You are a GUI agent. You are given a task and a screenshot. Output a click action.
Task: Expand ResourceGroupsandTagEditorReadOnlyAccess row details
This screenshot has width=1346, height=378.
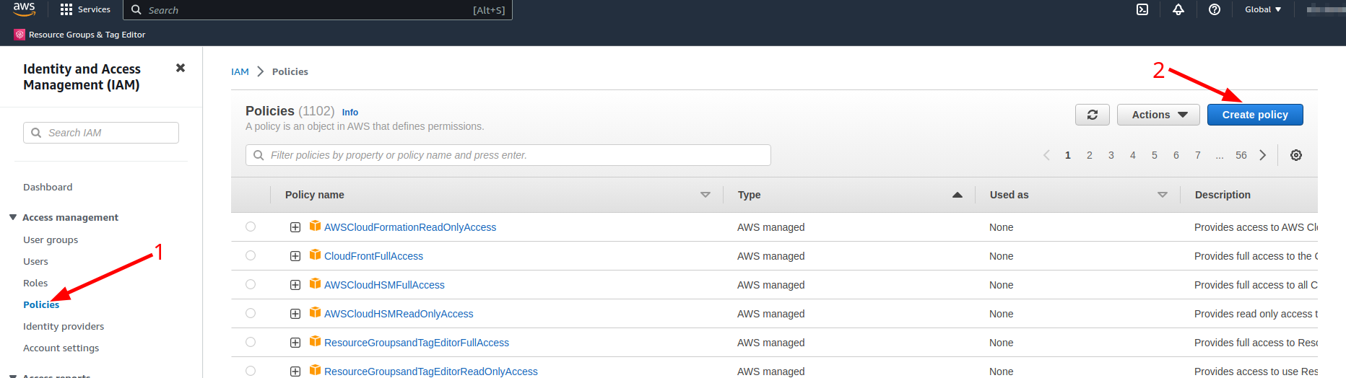tap(295, 372)
